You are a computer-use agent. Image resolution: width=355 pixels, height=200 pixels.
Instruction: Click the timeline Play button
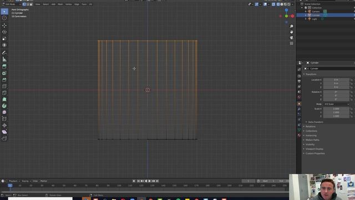click(149, 181)
